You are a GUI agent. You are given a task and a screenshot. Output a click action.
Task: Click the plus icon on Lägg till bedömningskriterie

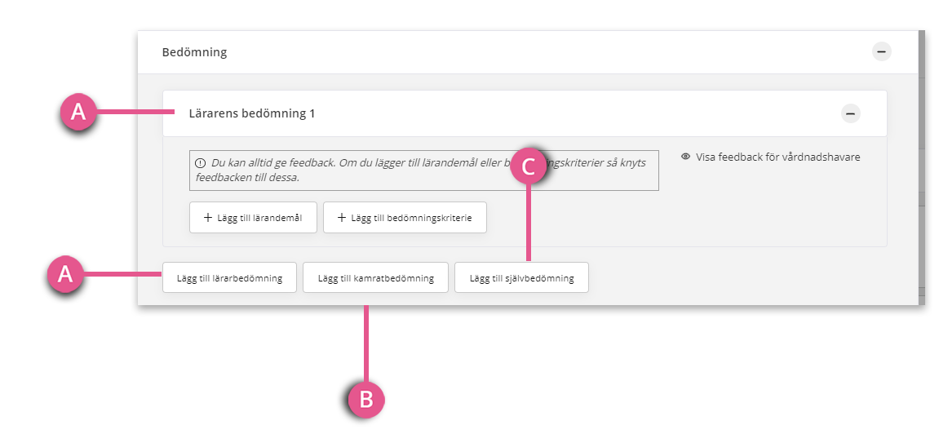click(x=341, y=217)
